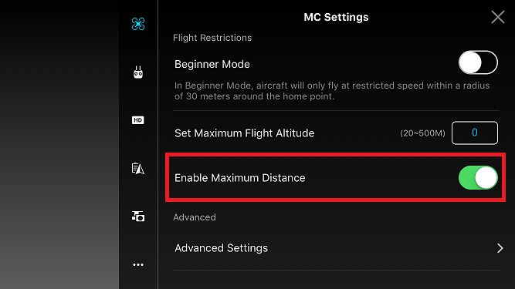Expand Advanced Settings with the chevron arrow
This screenshot has height=289, width=515.
(500, 248)
